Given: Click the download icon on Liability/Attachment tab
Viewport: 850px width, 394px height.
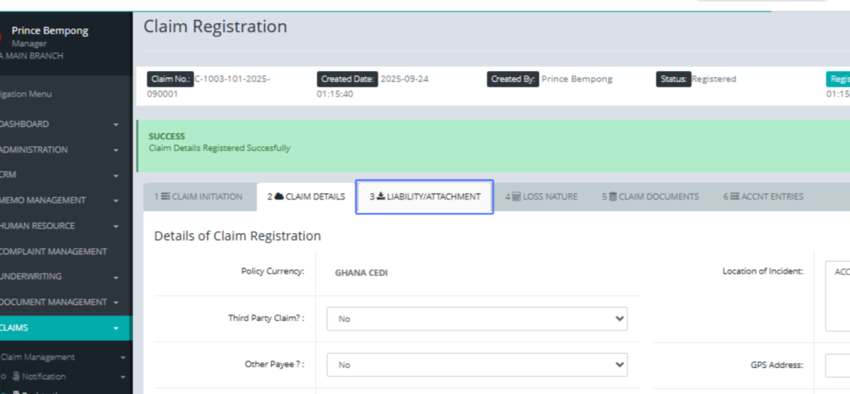Looking at the screenshot, I should click(380, 197).
